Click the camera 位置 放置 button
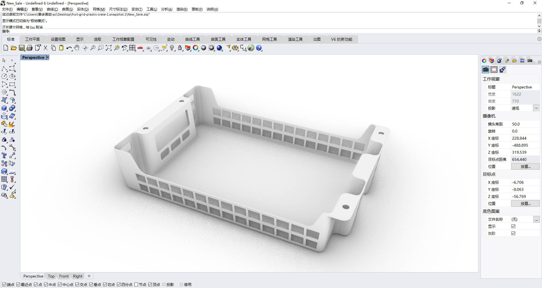542x288 pixels. coord(525,166)
